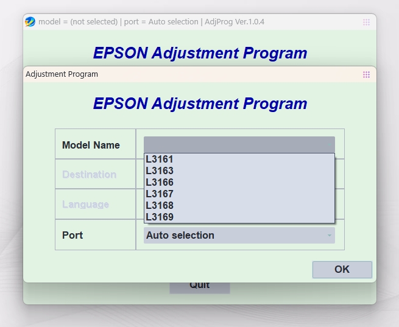Viewport: 399px width, 327px height.
Task: Click the greyed-out Destination label
Action: click(x=90, y=175)
